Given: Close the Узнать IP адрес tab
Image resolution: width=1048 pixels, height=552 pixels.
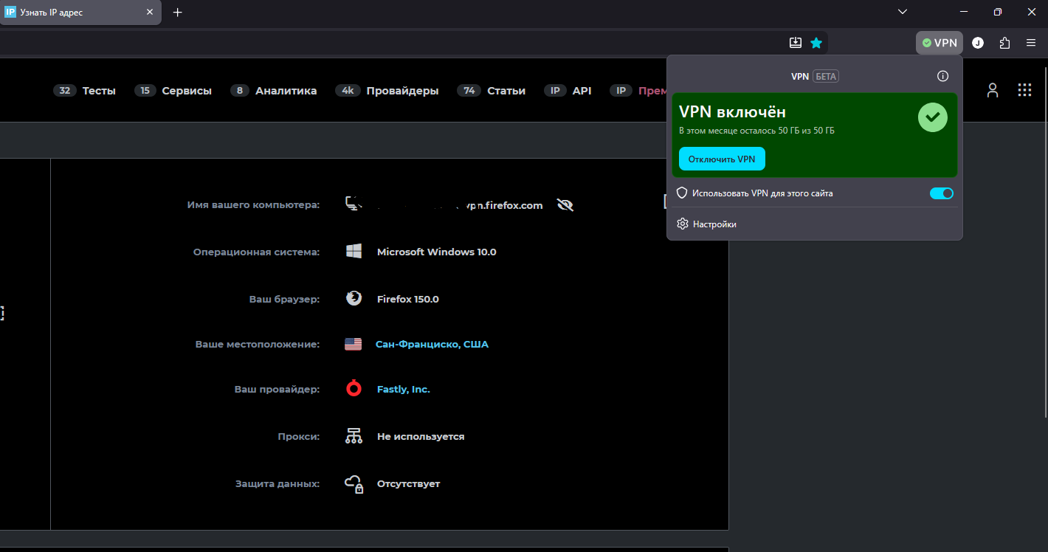Looking at the screenshot, I should click(150, 13).
